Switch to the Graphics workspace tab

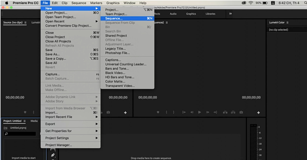click(x=191, y=14)
